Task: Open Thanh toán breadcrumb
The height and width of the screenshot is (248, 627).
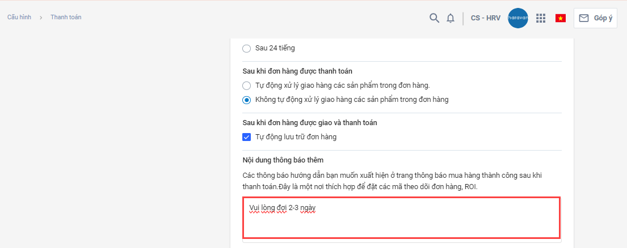Action: (x=66, y=17)
